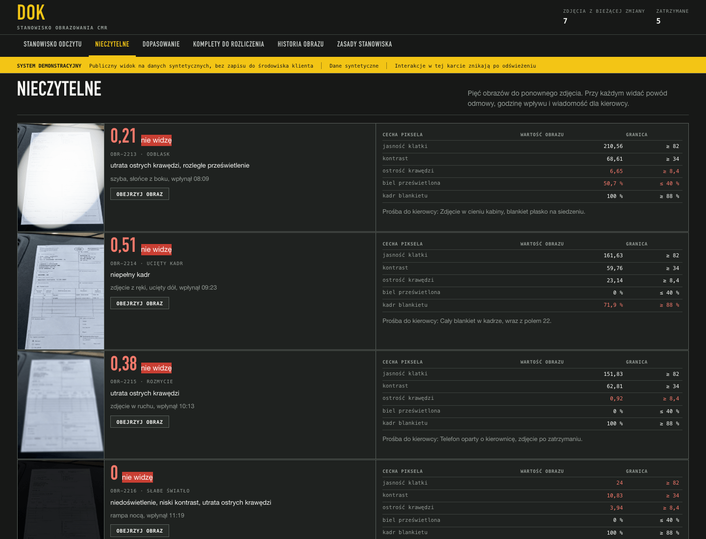
Task: Click the 'niedoświetlenie, niski kontrast' reason text
Action: [x=191, y=503]
